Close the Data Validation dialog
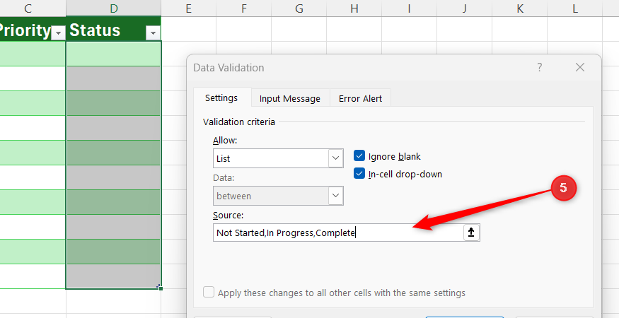Viewport: 619px width, 318px height. click(x=580, y=67)
